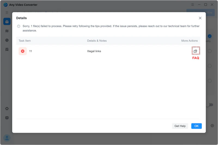Image resolution: width=218 pixels, height=145 pixels.
Task: Confirm the dialog with the OK button
Action: (196, 126)
